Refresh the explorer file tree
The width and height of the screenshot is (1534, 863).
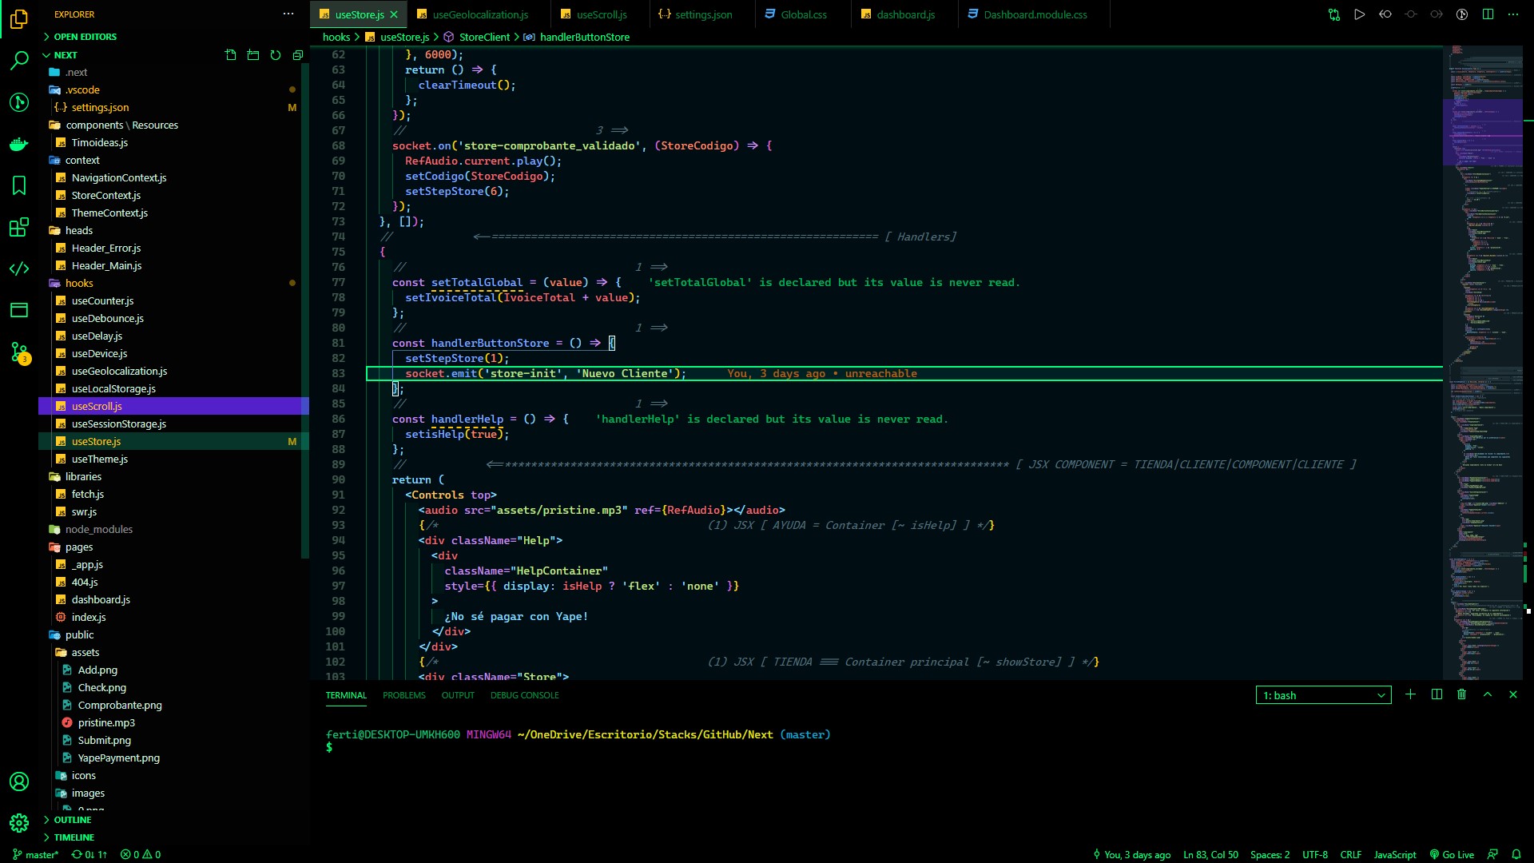tap(276, 55)
